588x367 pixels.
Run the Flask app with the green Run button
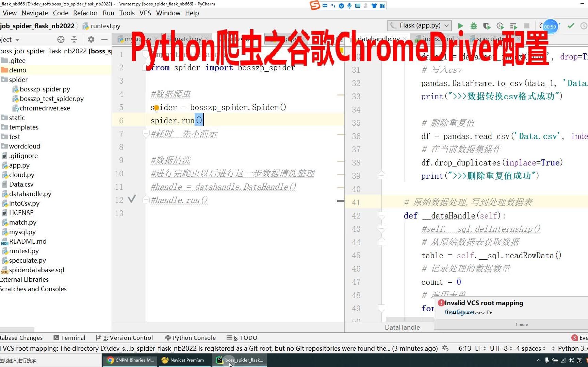(460, 26)
